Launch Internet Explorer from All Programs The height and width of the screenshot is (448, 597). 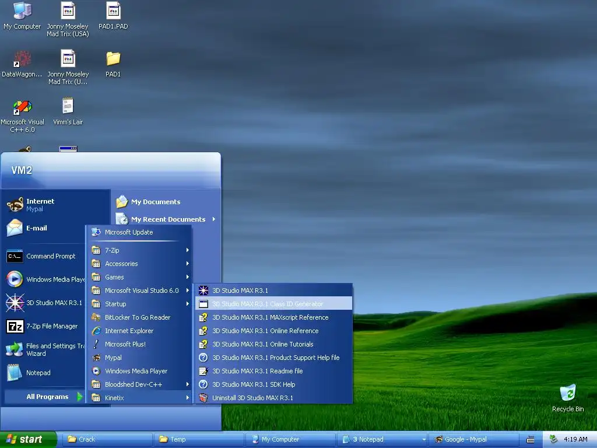139,331
